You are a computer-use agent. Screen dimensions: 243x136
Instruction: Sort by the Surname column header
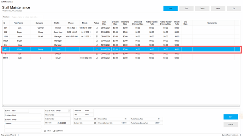click(39, 23)
